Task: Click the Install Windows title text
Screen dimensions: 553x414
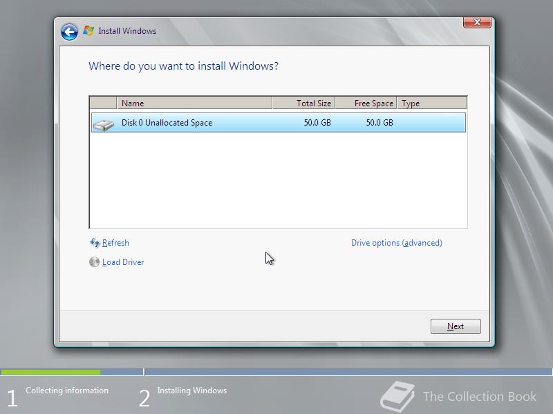Action: [127, 31]
